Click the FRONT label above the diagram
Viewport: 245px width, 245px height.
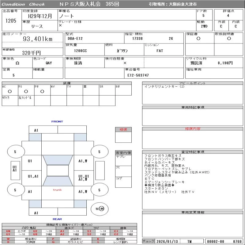point(57,122)
